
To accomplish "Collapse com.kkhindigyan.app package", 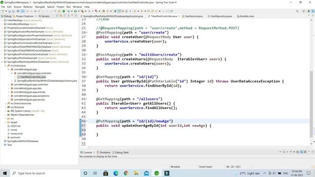I will pos(8,69).
